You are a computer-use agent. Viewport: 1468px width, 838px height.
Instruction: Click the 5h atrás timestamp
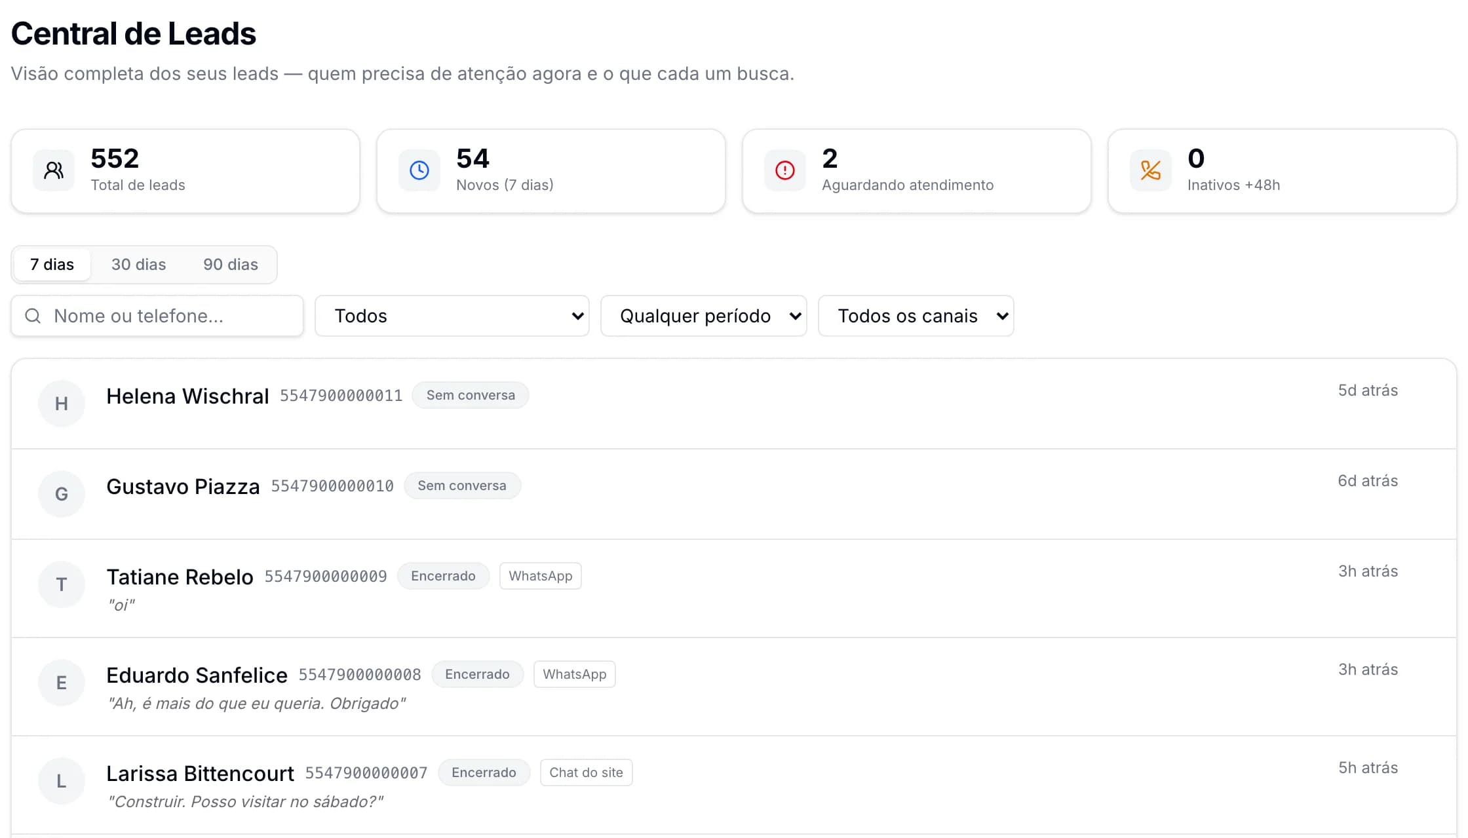coord(1368,768)
